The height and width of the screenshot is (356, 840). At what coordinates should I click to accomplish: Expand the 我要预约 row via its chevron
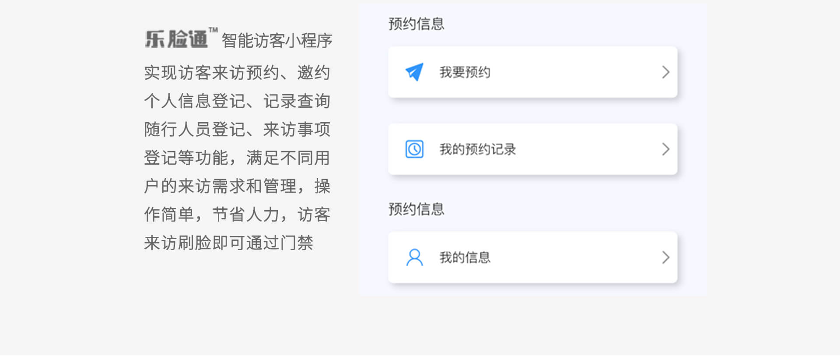666,71
